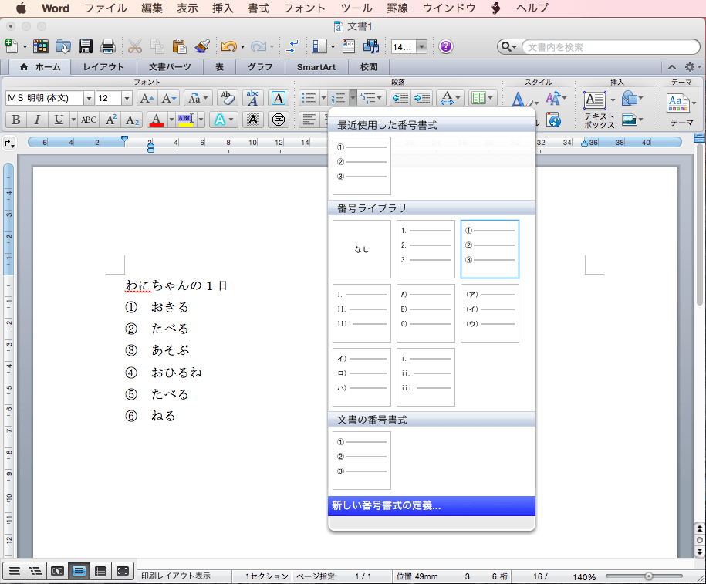
Task: Open the ツール menu
Action: point(356,8)
